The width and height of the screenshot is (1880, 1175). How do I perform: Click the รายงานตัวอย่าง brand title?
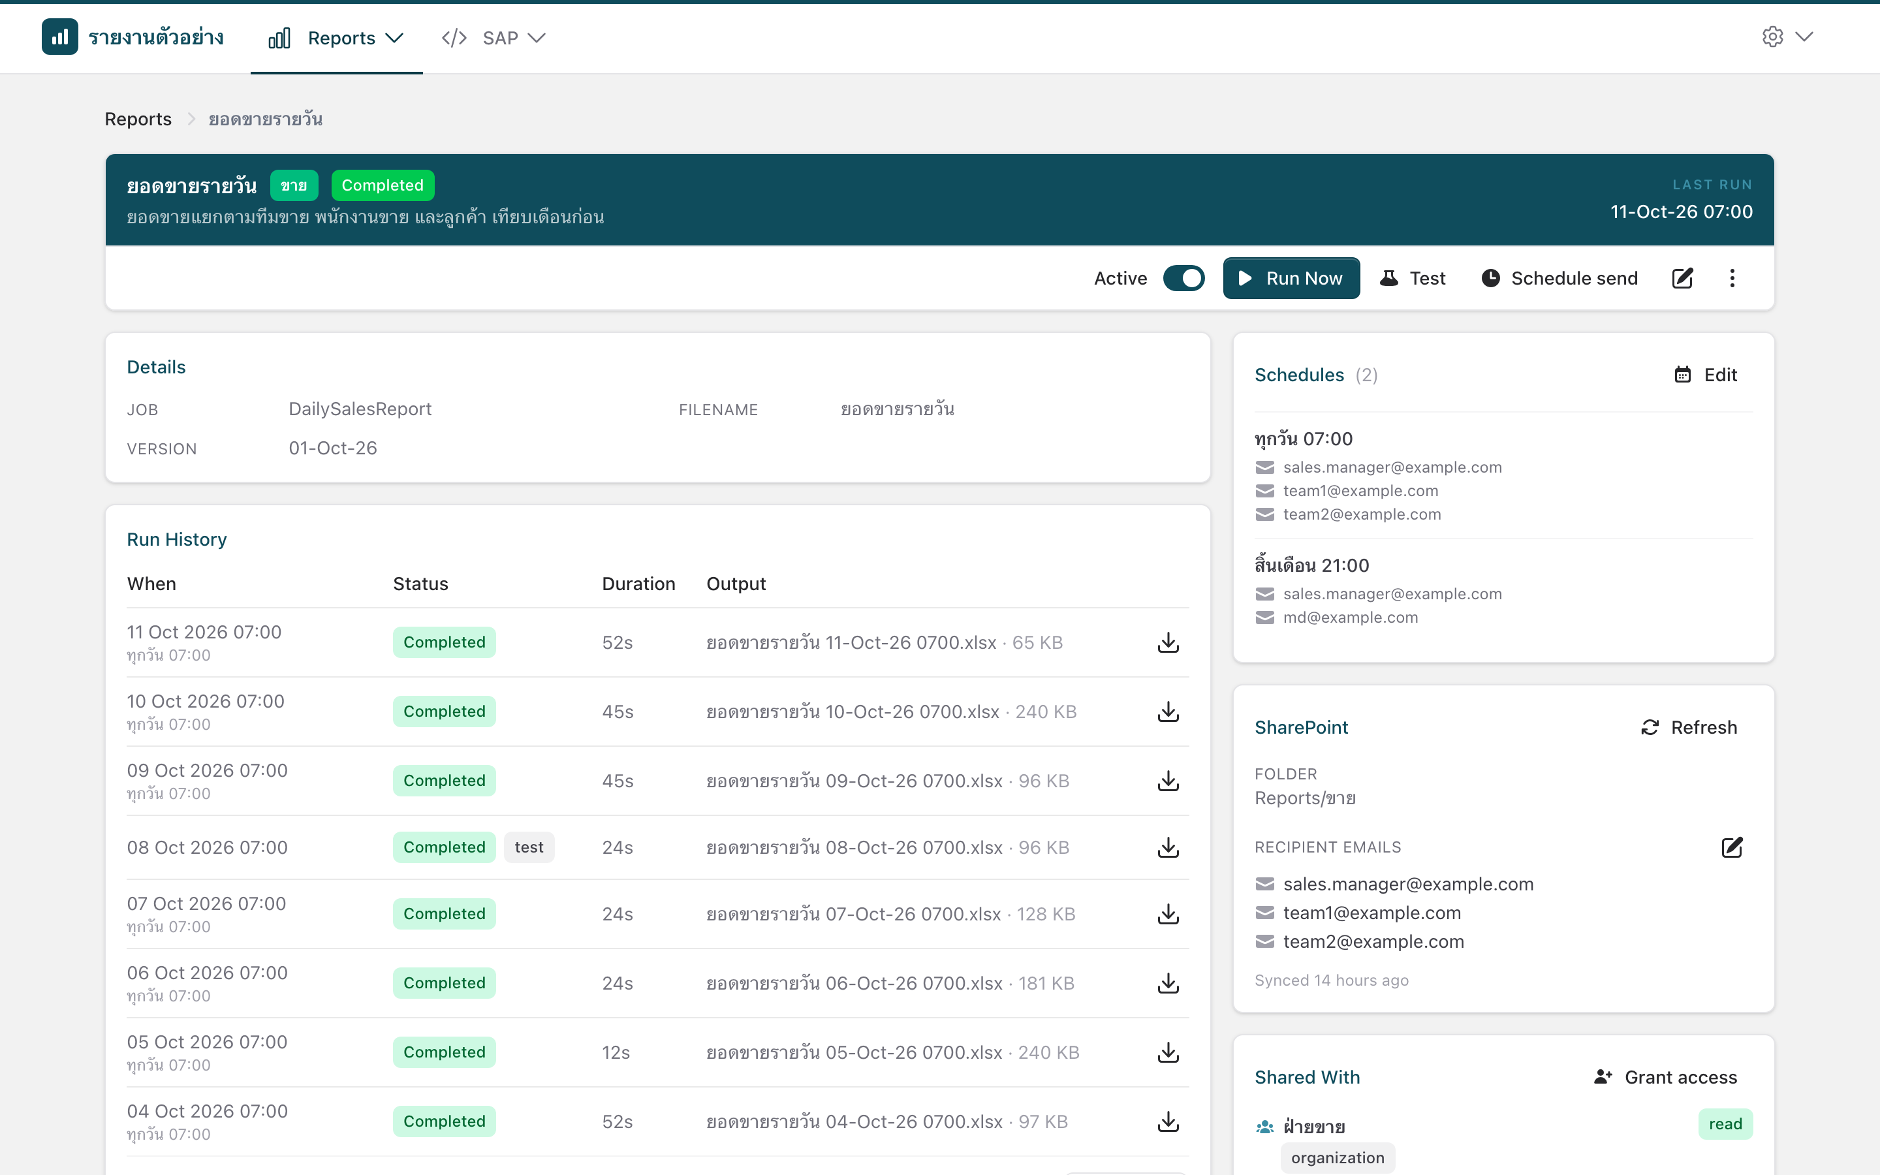click(156, 37)
